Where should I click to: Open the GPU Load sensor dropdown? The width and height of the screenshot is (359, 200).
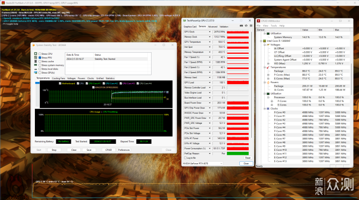[x=209, y=83]
